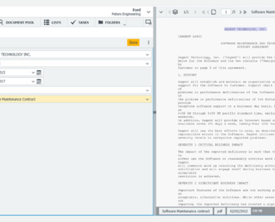
Task: Click the page number input field
Action: pos(226,12)
